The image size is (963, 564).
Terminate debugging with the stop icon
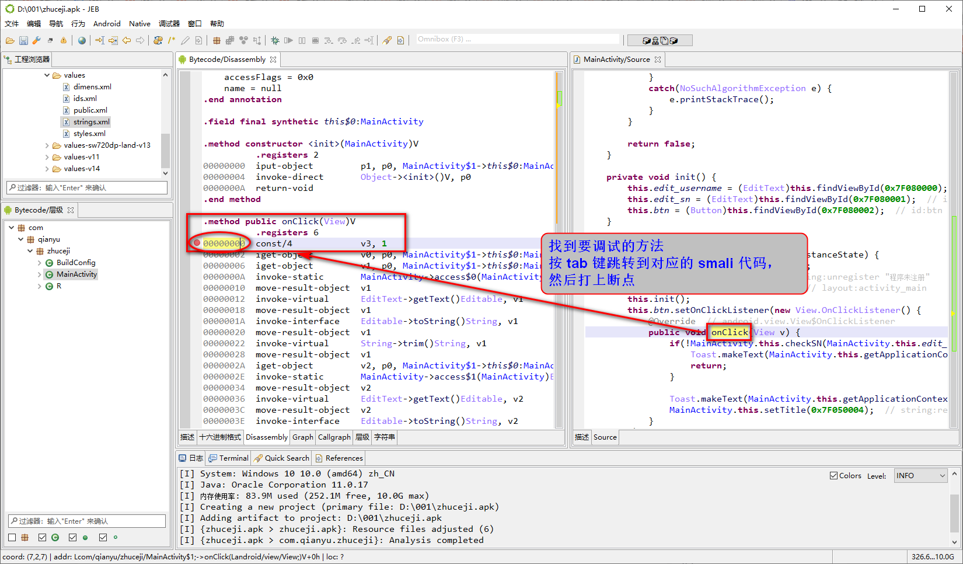tap(315, 40)
